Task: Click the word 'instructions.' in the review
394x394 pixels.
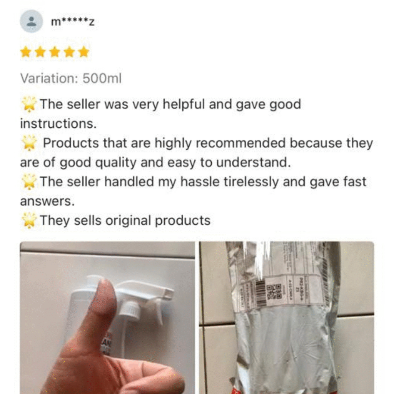Action: click(58, 124)
